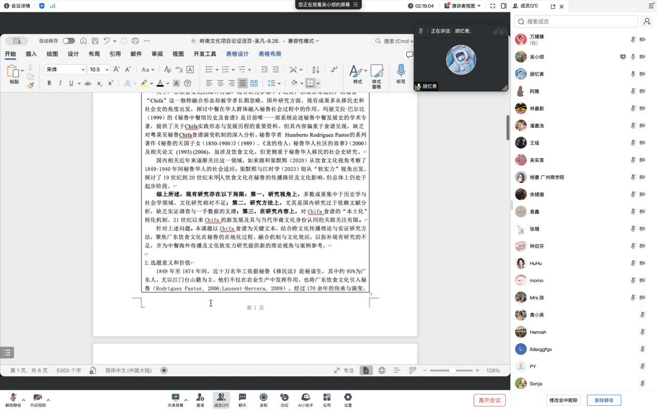The image size is (657, 410).
Task: Open meeting 设置 settings
Action: pyautogui.click(x=348, y=400)
